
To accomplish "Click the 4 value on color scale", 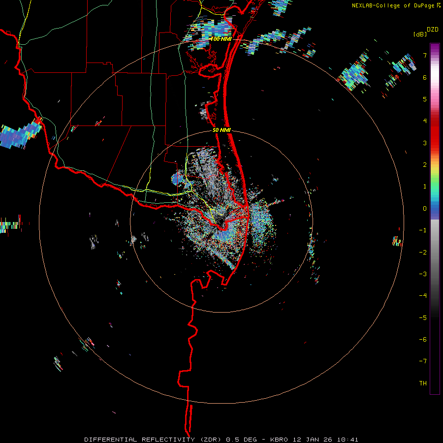I will 425,121.
